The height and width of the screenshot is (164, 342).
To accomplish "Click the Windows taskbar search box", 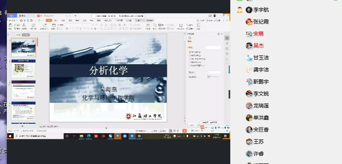I will (39, 136).
